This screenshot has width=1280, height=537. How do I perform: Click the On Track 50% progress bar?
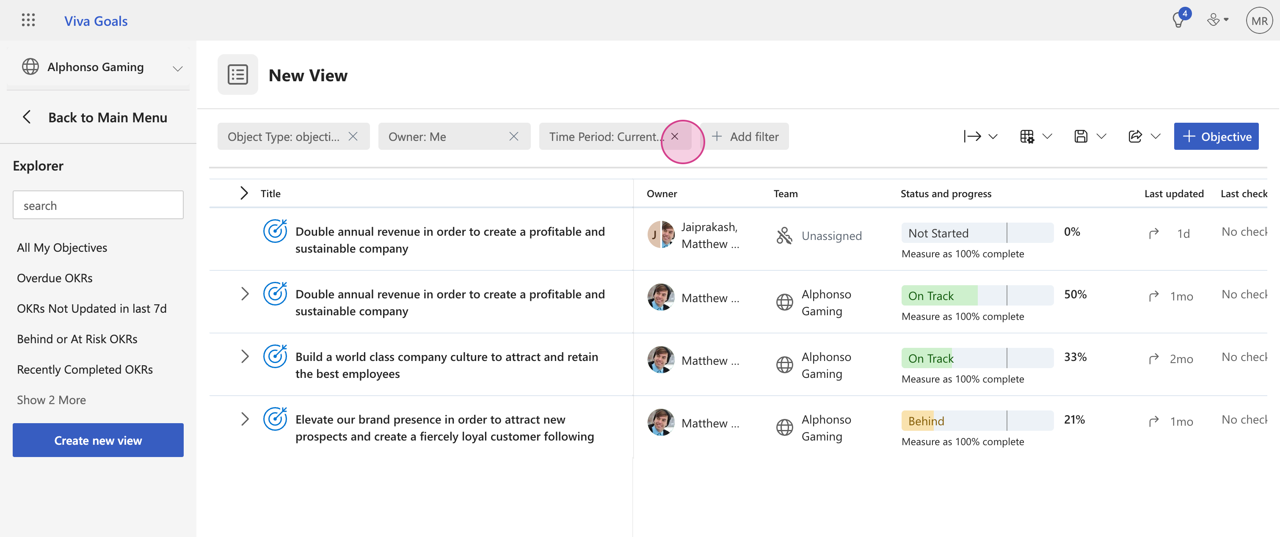click(x=977, y=295)
